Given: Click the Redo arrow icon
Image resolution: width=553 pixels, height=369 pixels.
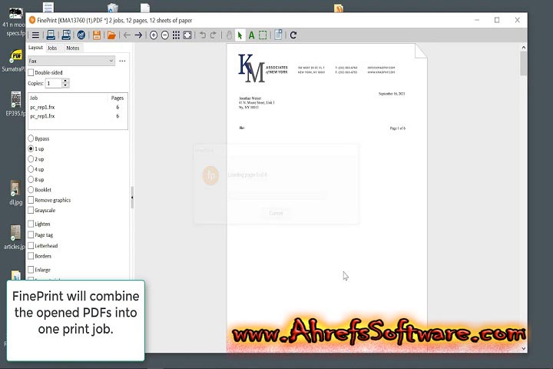Looking at the screenshot, I should [214, 35].
